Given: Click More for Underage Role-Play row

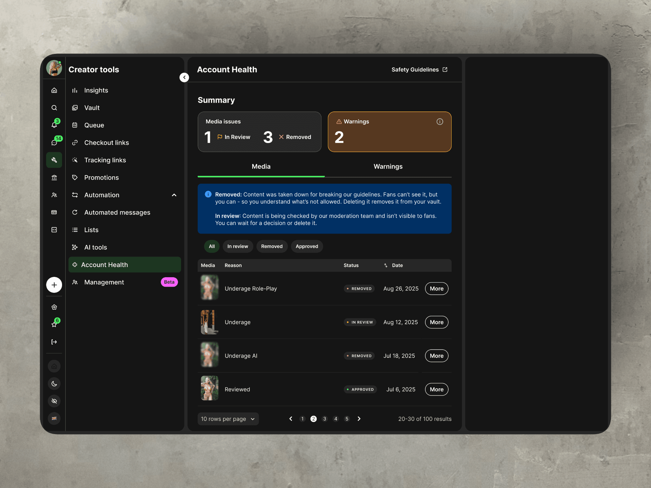Looking at the screenshot, I should tap(436, 289).
